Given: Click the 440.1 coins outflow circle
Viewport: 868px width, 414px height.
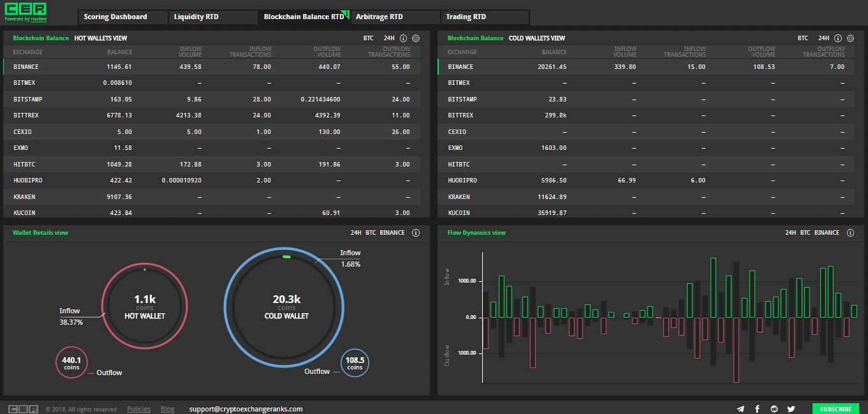Looking at the screenshot, I should pyautogui.click(x=71, y=363).
